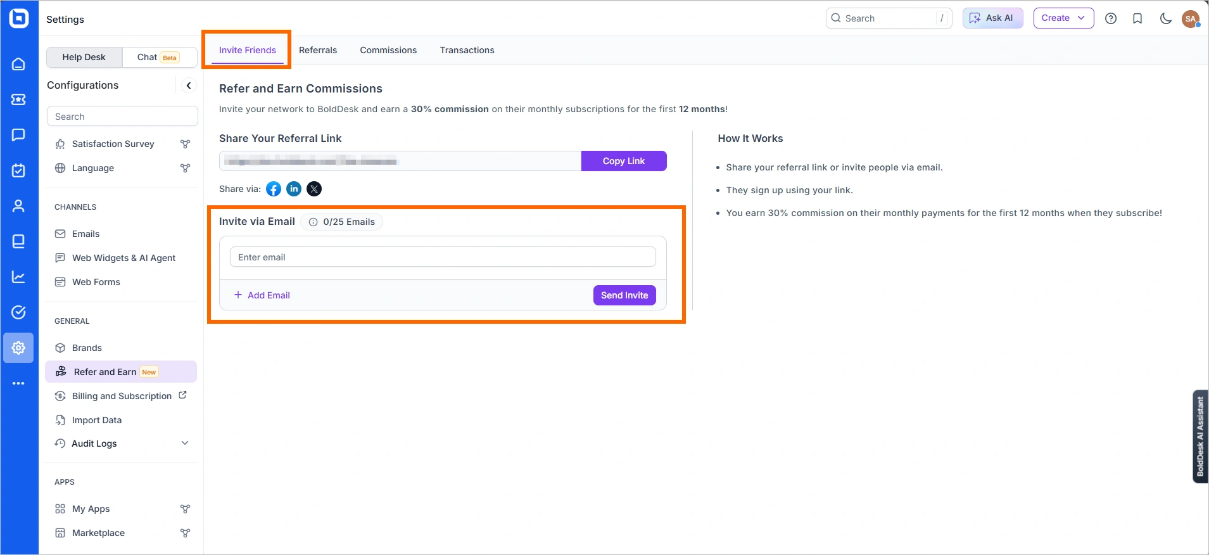The image size is (1209, 555).
Task: Open Web Widgets & AI Agent item
Action: click(121, 258)
